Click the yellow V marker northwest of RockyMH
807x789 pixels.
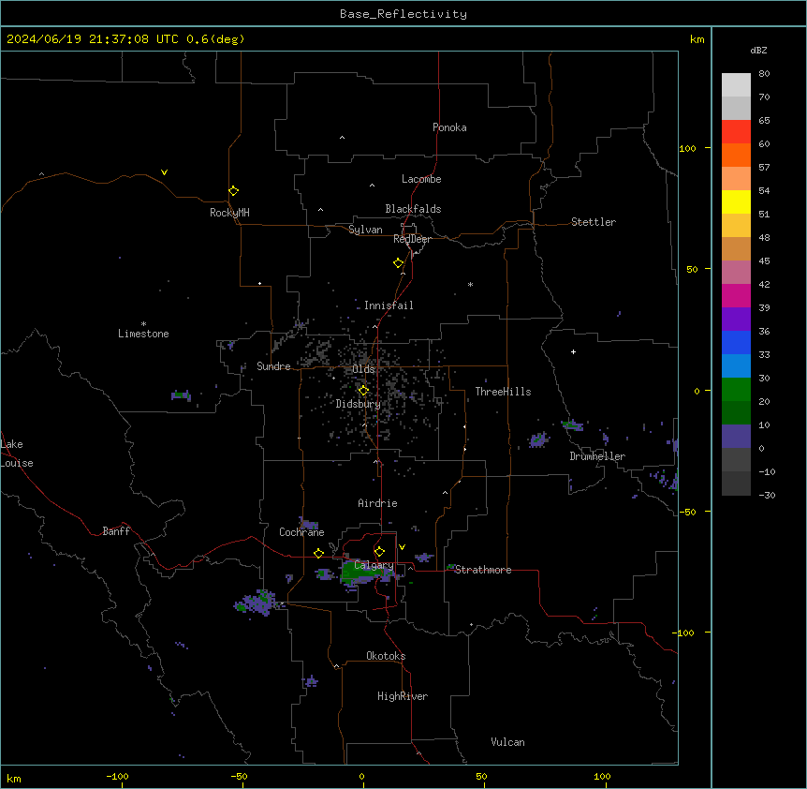pos(164,172)
